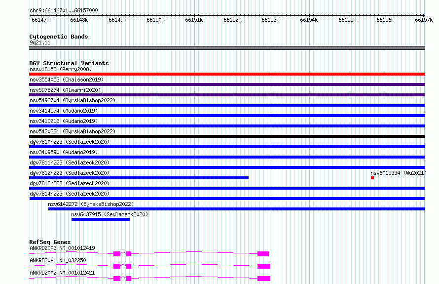This screenshot has height=284, width=439.
Task: Click the 9q21.11 band label
Action: click(40, 42)
